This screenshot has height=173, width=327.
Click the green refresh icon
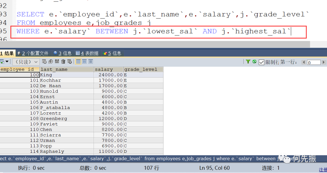click(254, 62)
